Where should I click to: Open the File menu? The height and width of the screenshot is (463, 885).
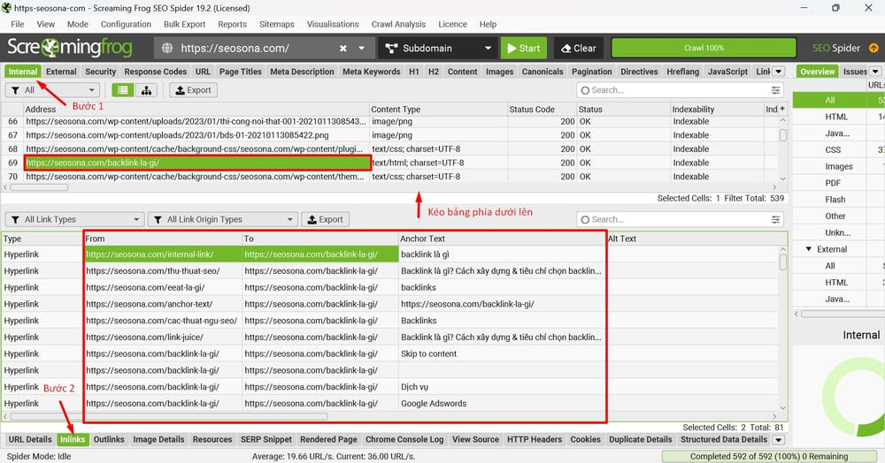(18, 24)
